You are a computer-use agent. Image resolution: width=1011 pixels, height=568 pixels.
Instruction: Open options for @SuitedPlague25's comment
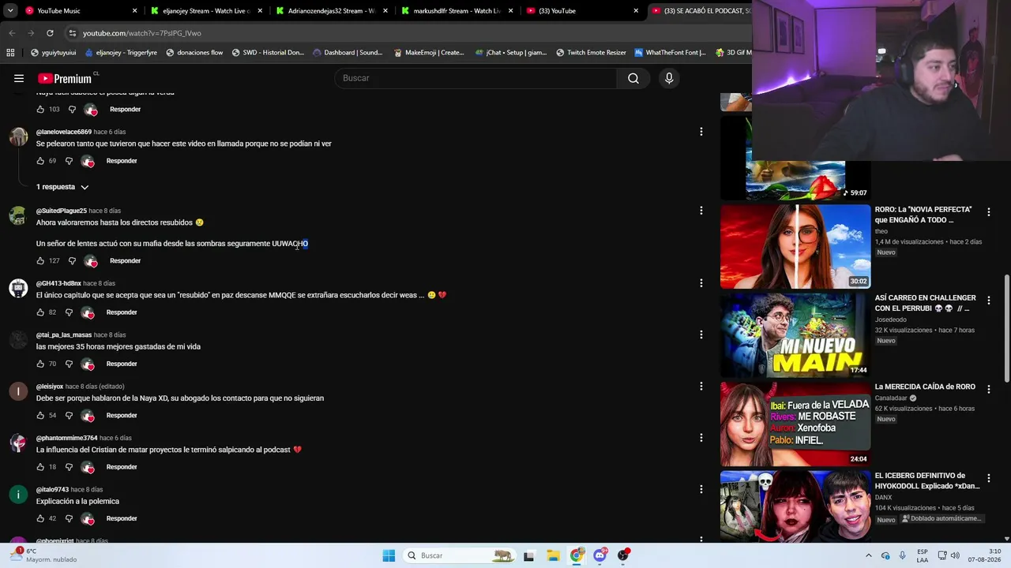point(701,211)
